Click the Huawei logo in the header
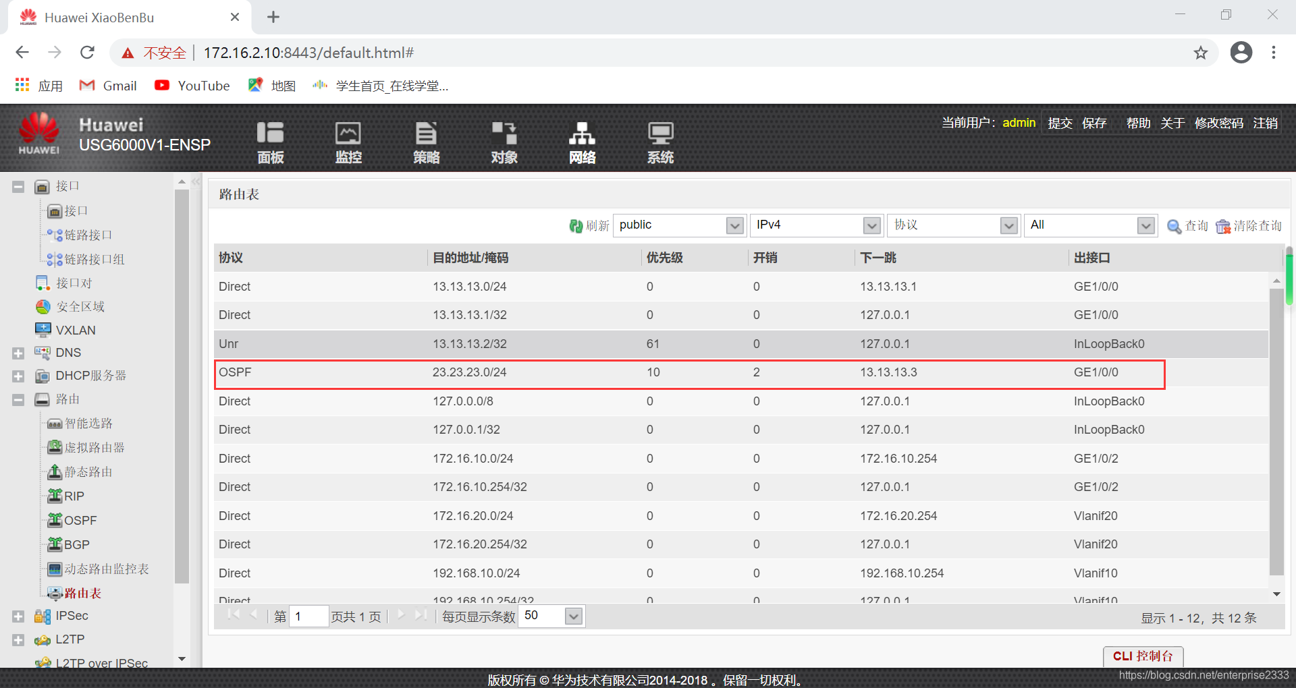This screenshot has width=1296, height=688. 38,134
